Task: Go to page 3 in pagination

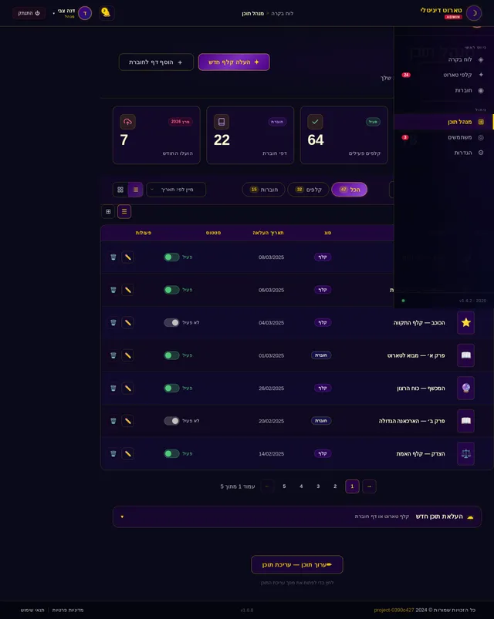Action: coord(318,486)
